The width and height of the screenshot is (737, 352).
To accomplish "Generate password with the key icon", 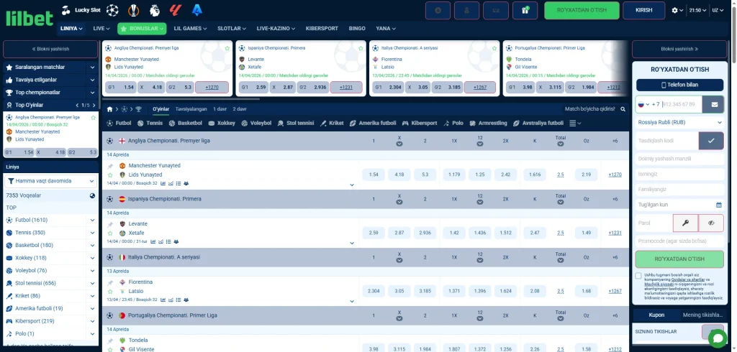I will (685, 223).
